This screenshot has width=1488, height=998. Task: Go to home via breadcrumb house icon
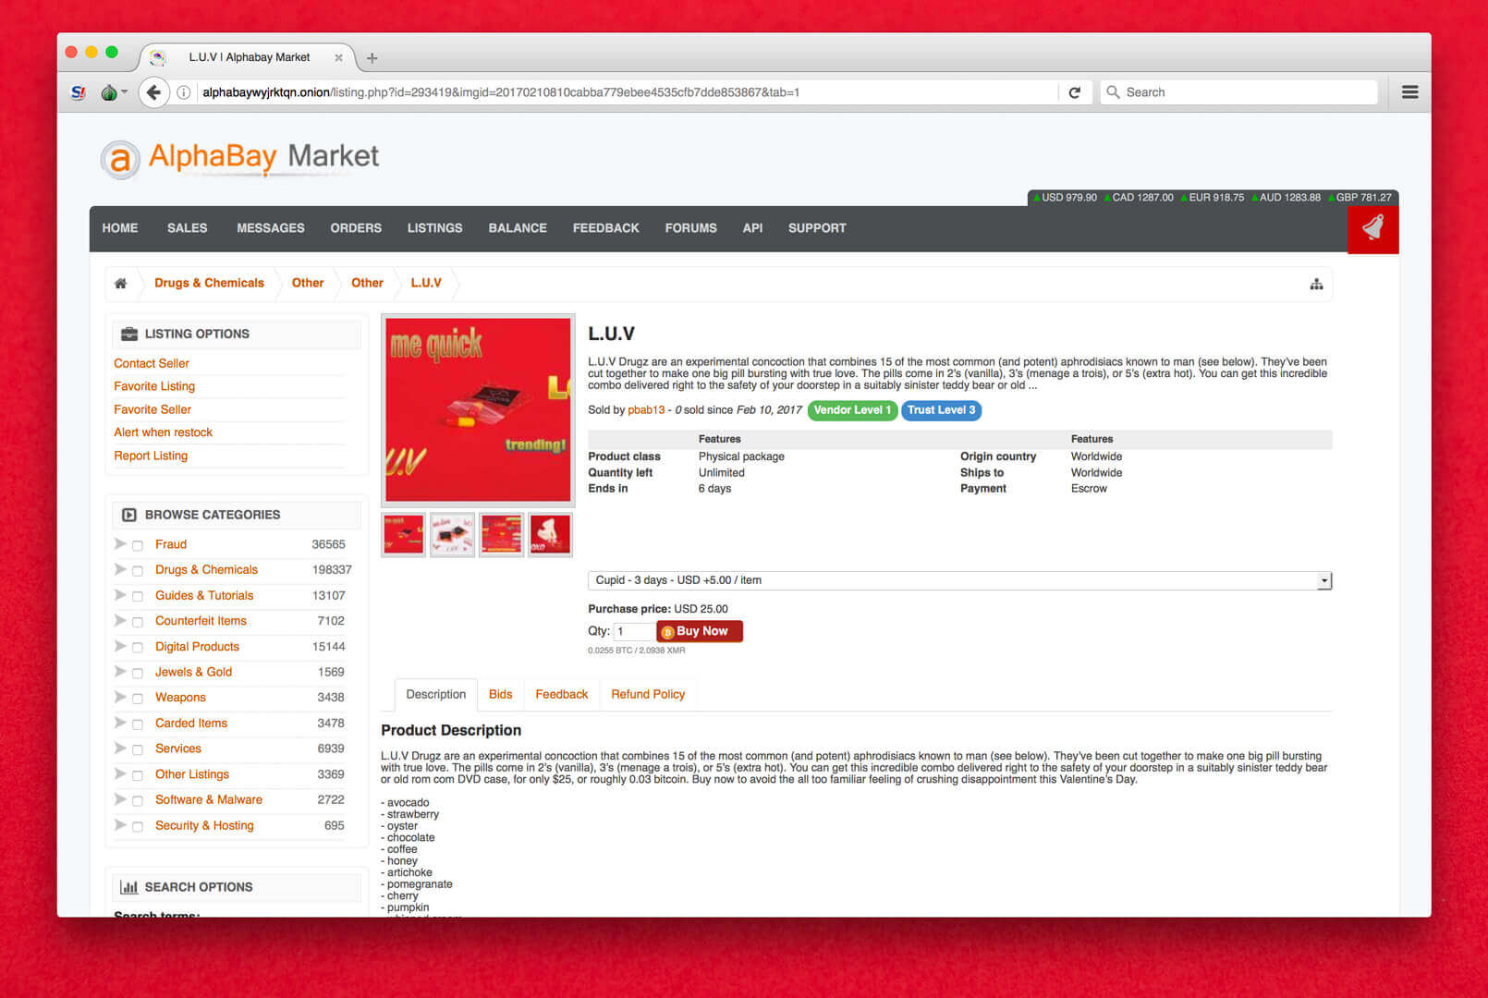pos(120,284)
